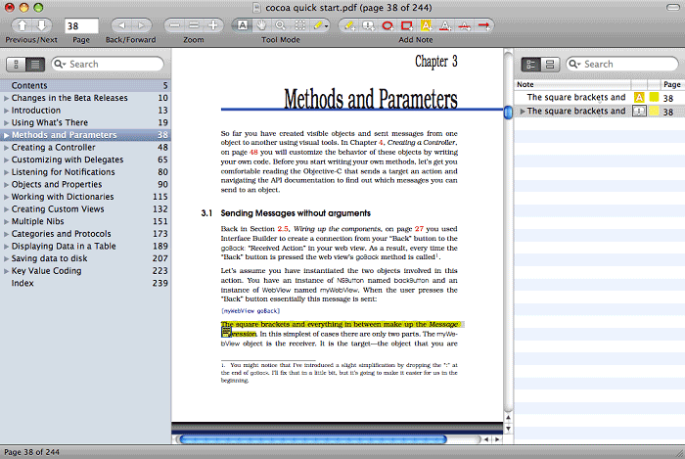This screenshot has height=459, width=685.
Task: Select Index in the outline
Action: click(x=85, y=283)
